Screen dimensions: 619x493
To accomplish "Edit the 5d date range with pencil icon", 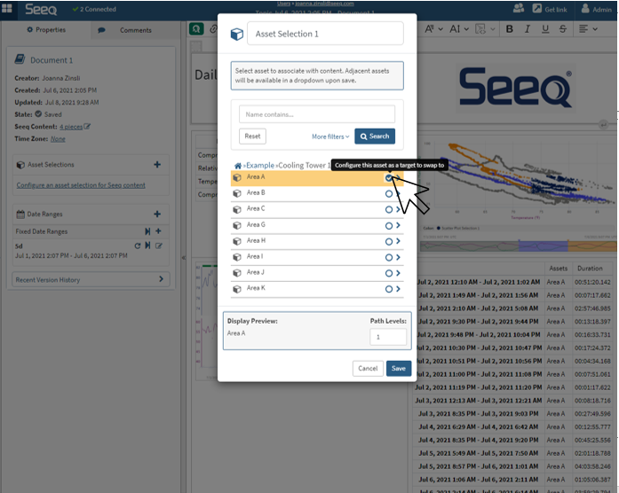I will coord(159,245).
